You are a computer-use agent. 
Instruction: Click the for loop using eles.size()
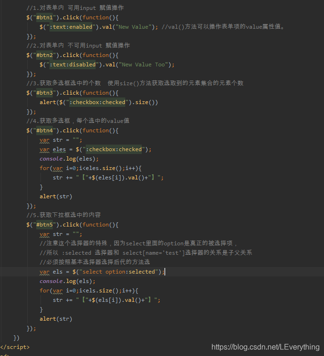click(90, 168)
